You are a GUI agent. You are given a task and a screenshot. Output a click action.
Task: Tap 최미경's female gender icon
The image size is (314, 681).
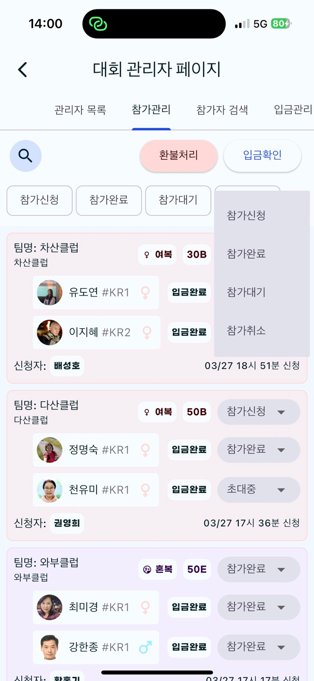(146, 607)
